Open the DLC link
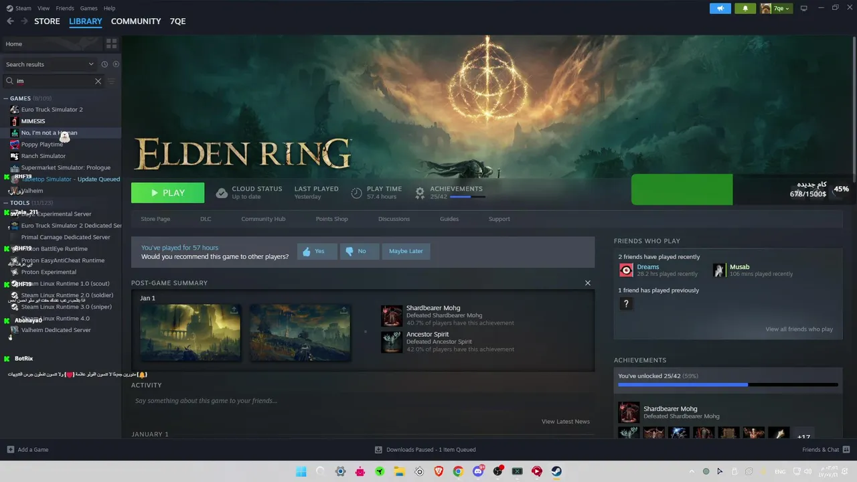 click(x=206, y=219)
